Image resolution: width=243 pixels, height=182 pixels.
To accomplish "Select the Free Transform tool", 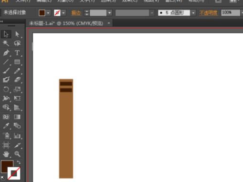I will pyautogui.click(x=17, y=98).
